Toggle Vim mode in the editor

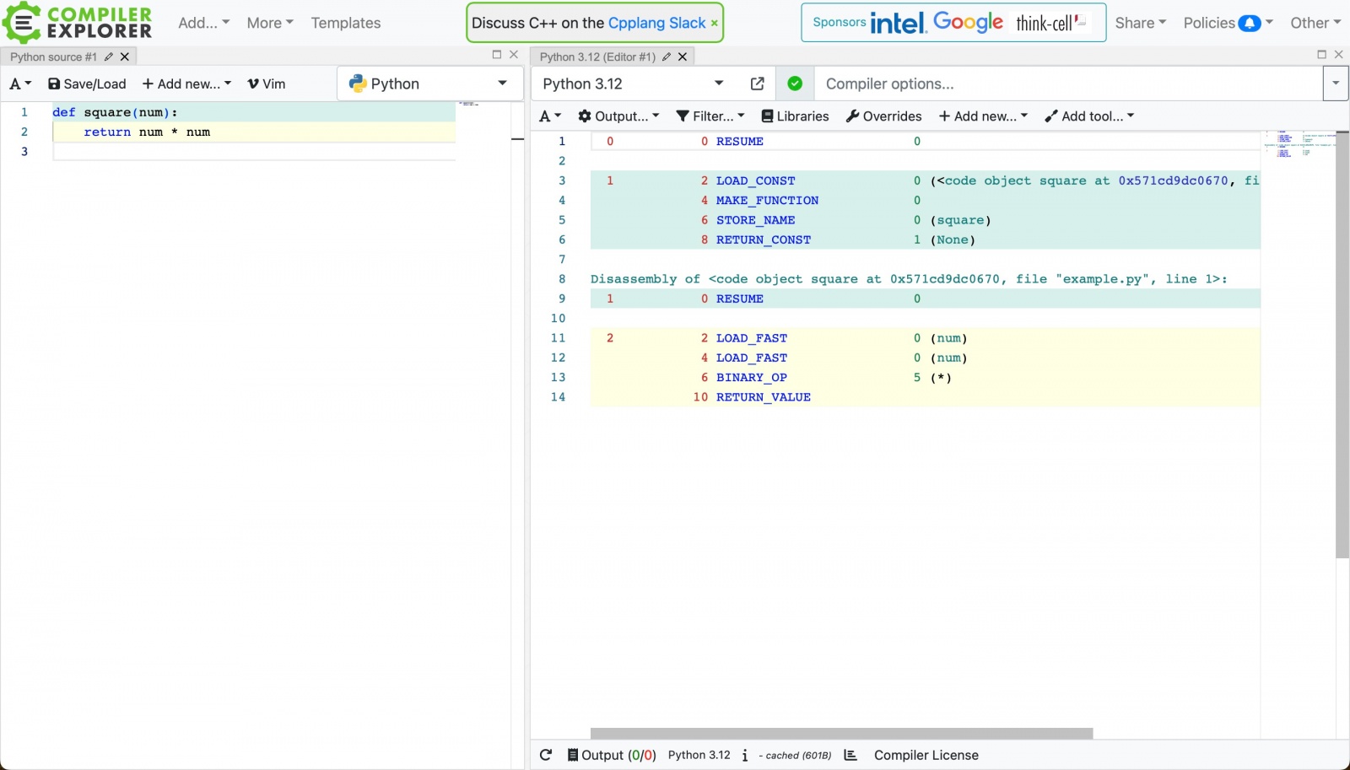[266, 83]
